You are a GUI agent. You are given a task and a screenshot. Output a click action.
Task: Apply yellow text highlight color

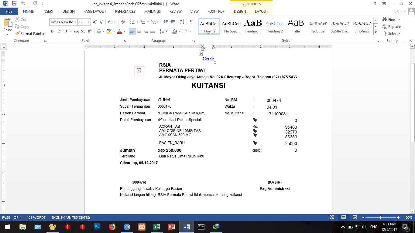[109, 31]
